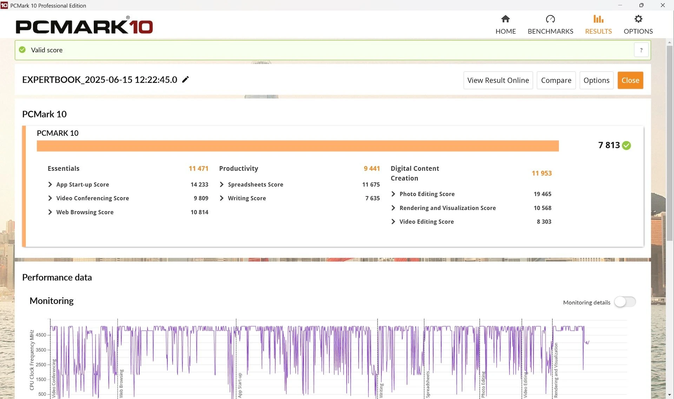The height and width of the screenshot is (399, 674).
Task: Click the Photo Editing value 19 465
Action: 542,194
